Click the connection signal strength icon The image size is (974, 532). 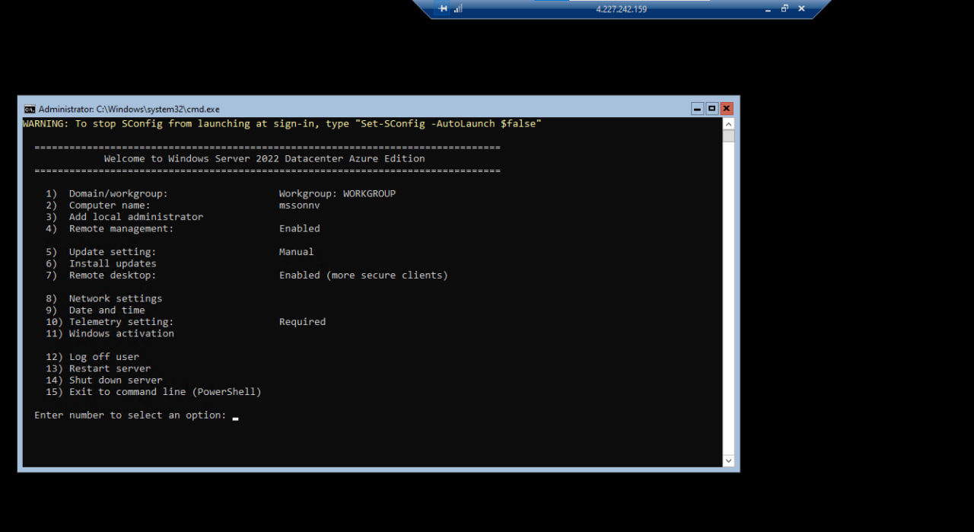(x=458, y=9)
